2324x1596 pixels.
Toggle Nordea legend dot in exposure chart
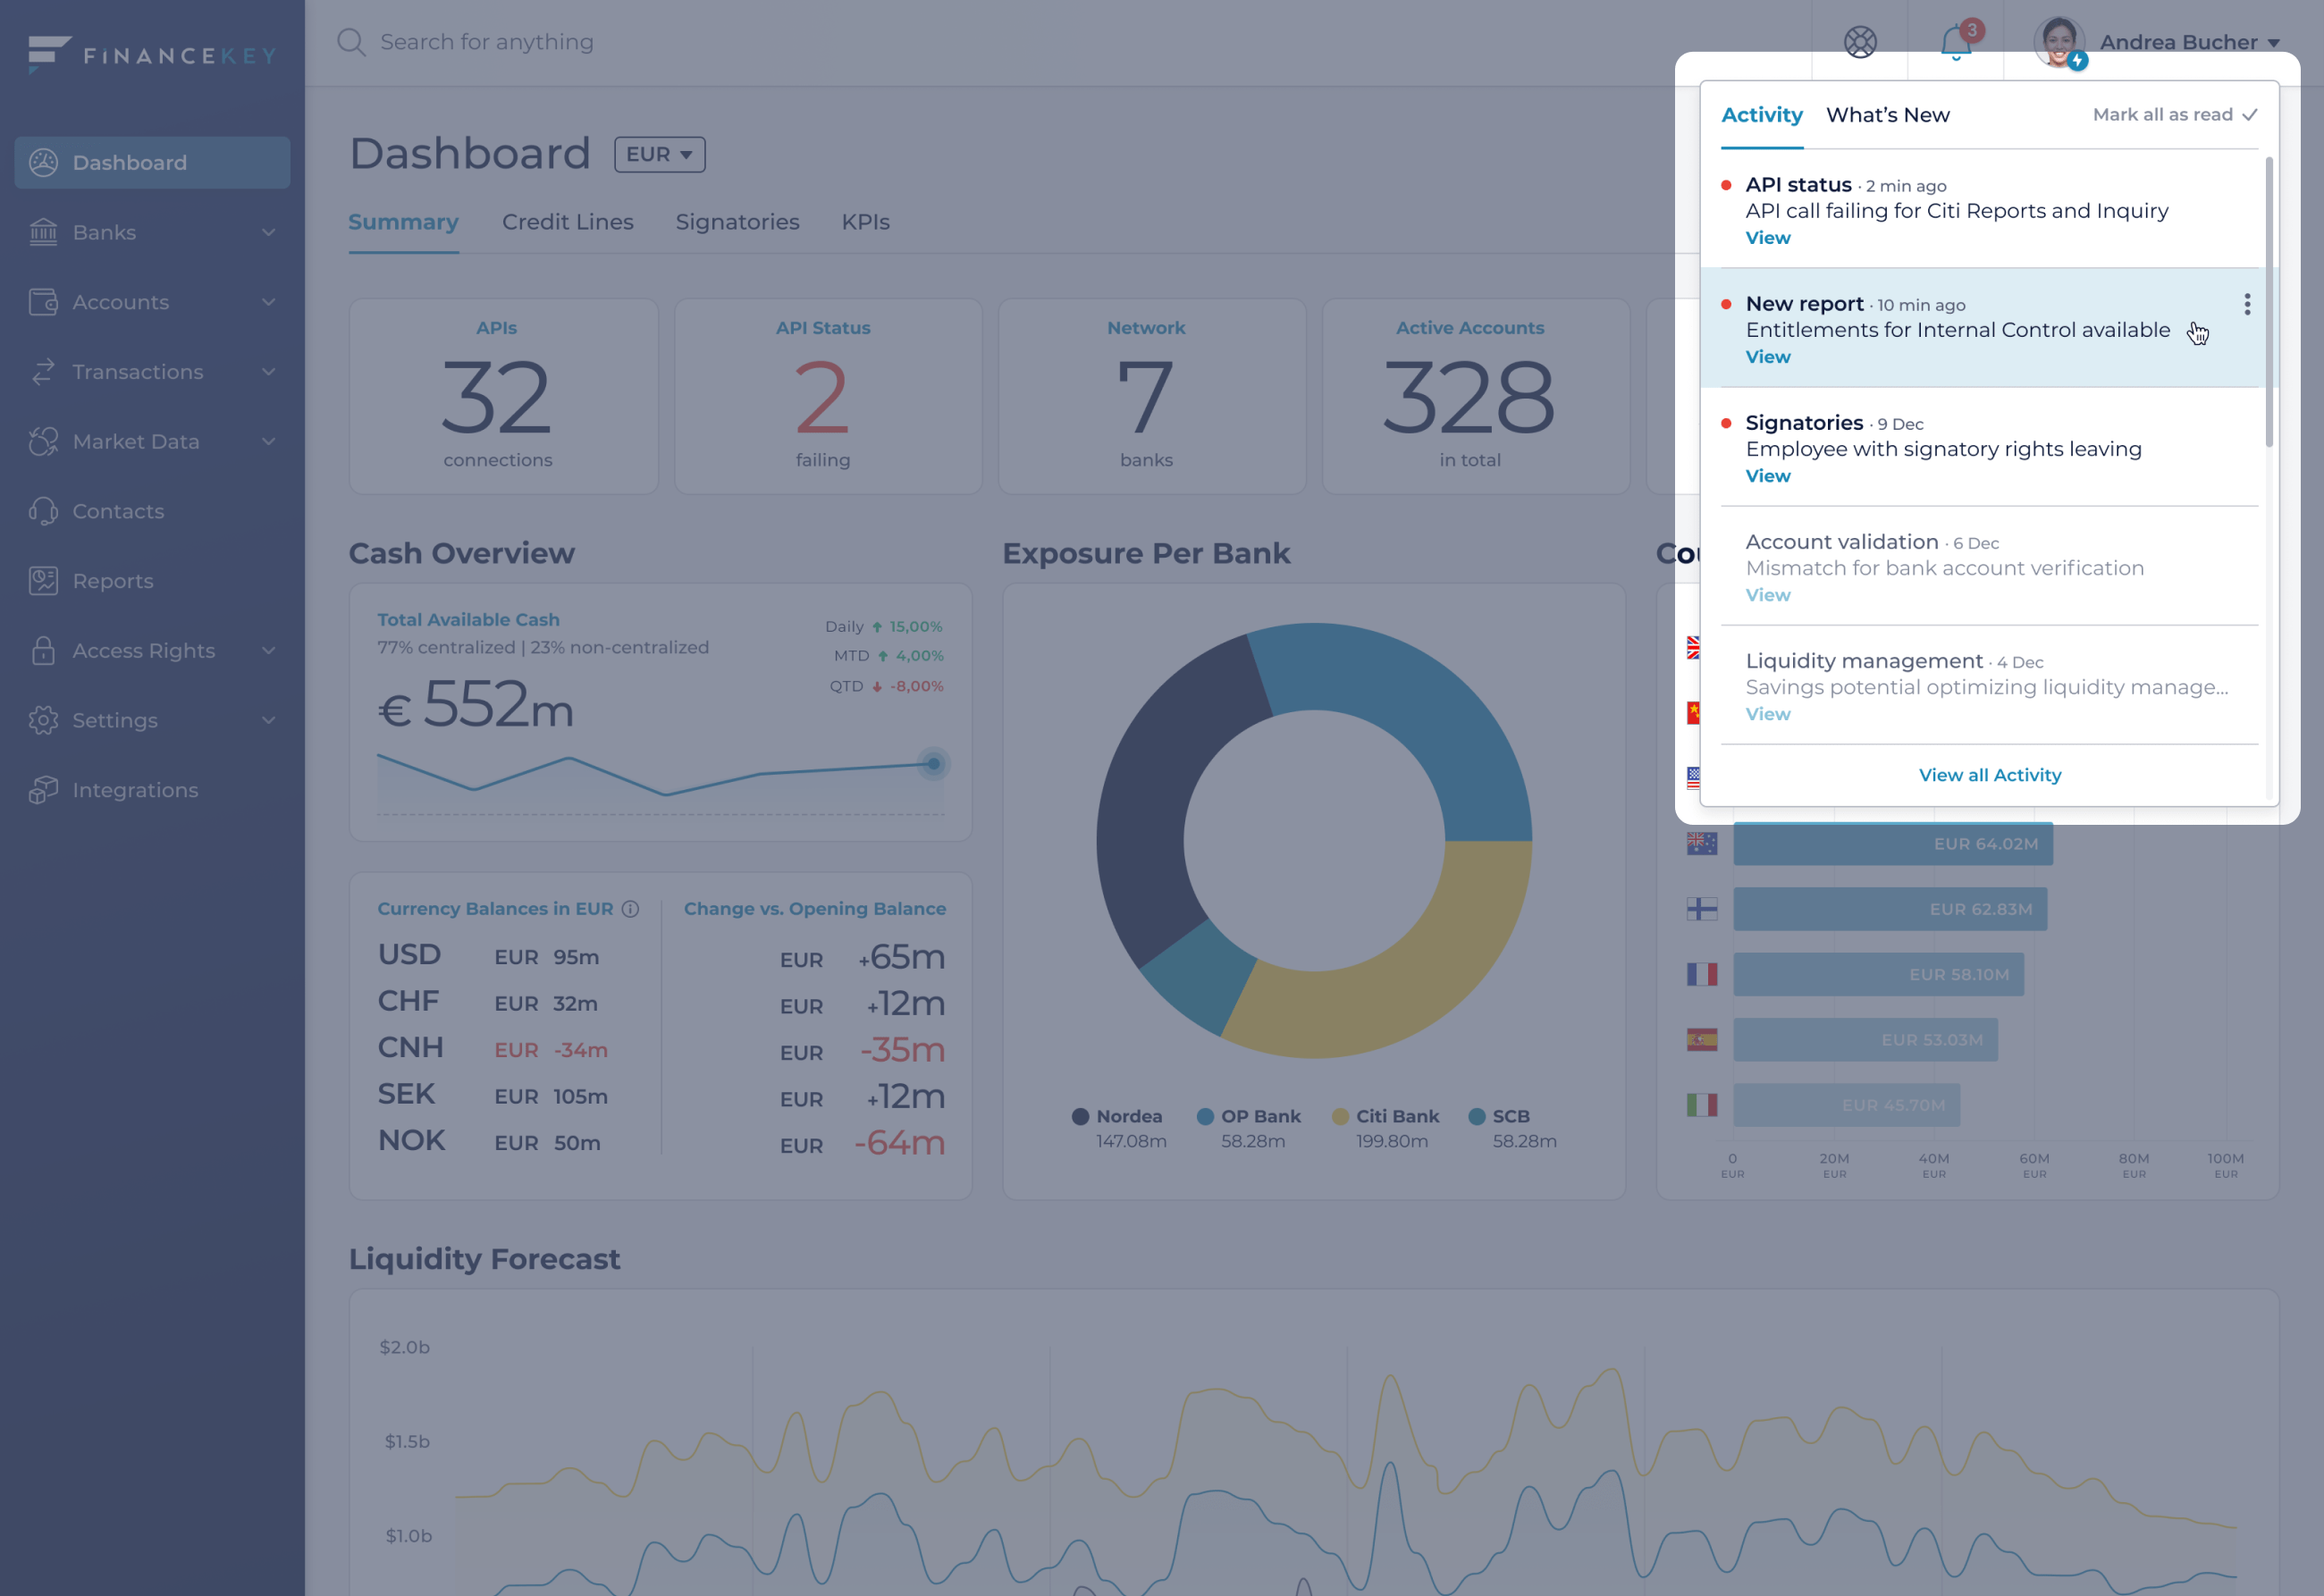[x=1080, y=1116]
